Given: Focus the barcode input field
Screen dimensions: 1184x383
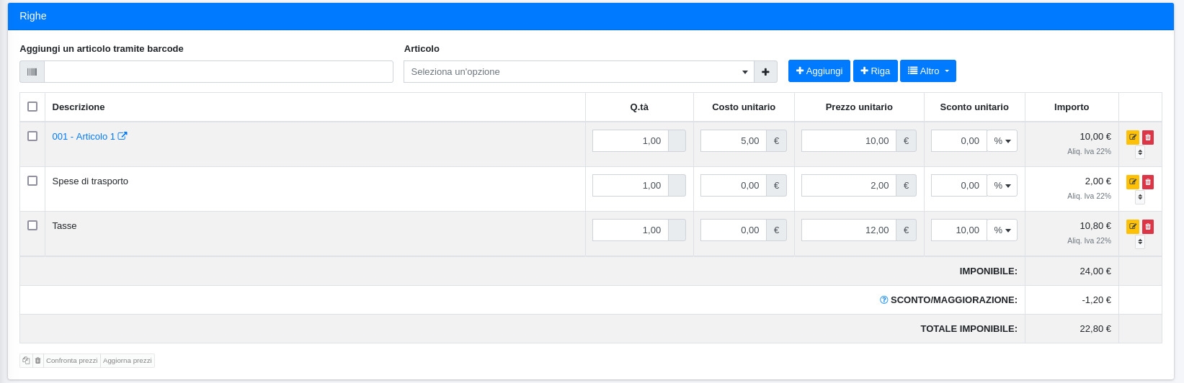Looking at the screenshot, I should (x=218, y=72).
